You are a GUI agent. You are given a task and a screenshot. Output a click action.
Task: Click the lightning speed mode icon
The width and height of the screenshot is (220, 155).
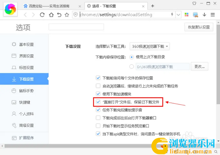tap(172, 14)
